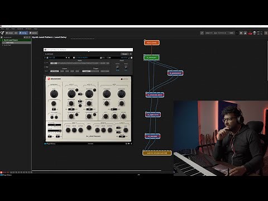Click the thumbs-up icon in plugin toolbar
The image size is (268, 201).
pos(101,58)
